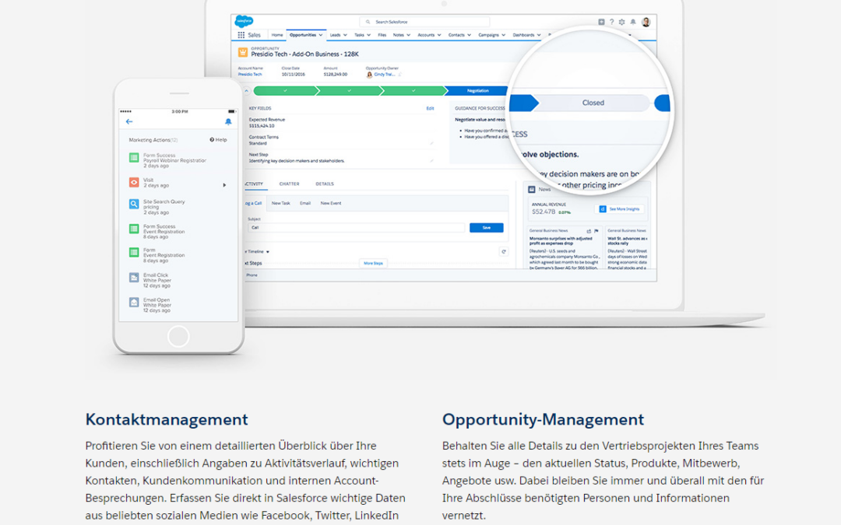This screenshot has height=525, width=841.
Task: Click the first completed green path stage
Action: [x=285, y=90]
